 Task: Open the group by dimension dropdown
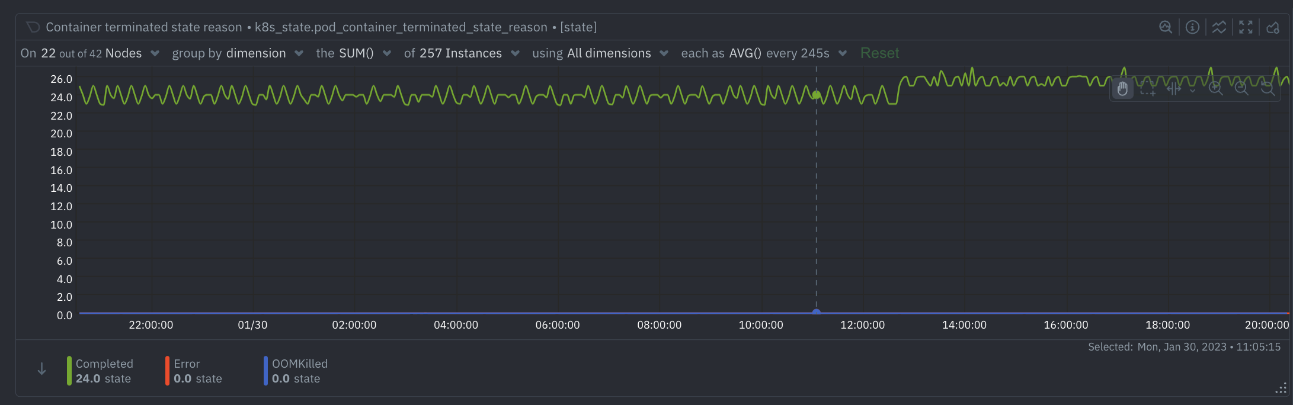[238, 53]
